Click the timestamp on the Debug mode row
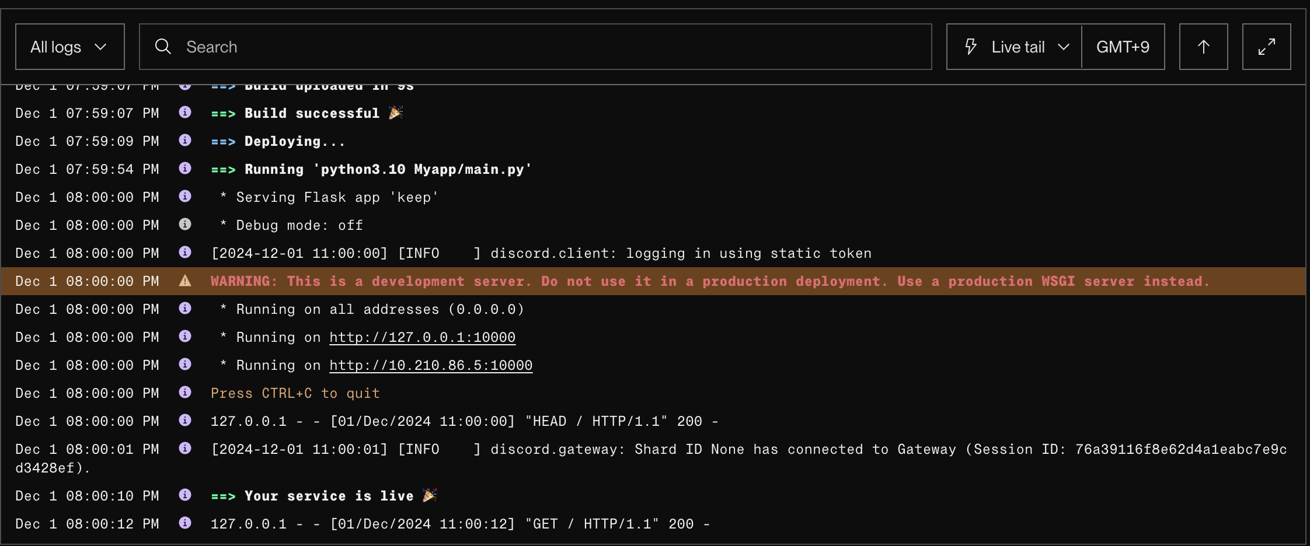 pos(88,225)
